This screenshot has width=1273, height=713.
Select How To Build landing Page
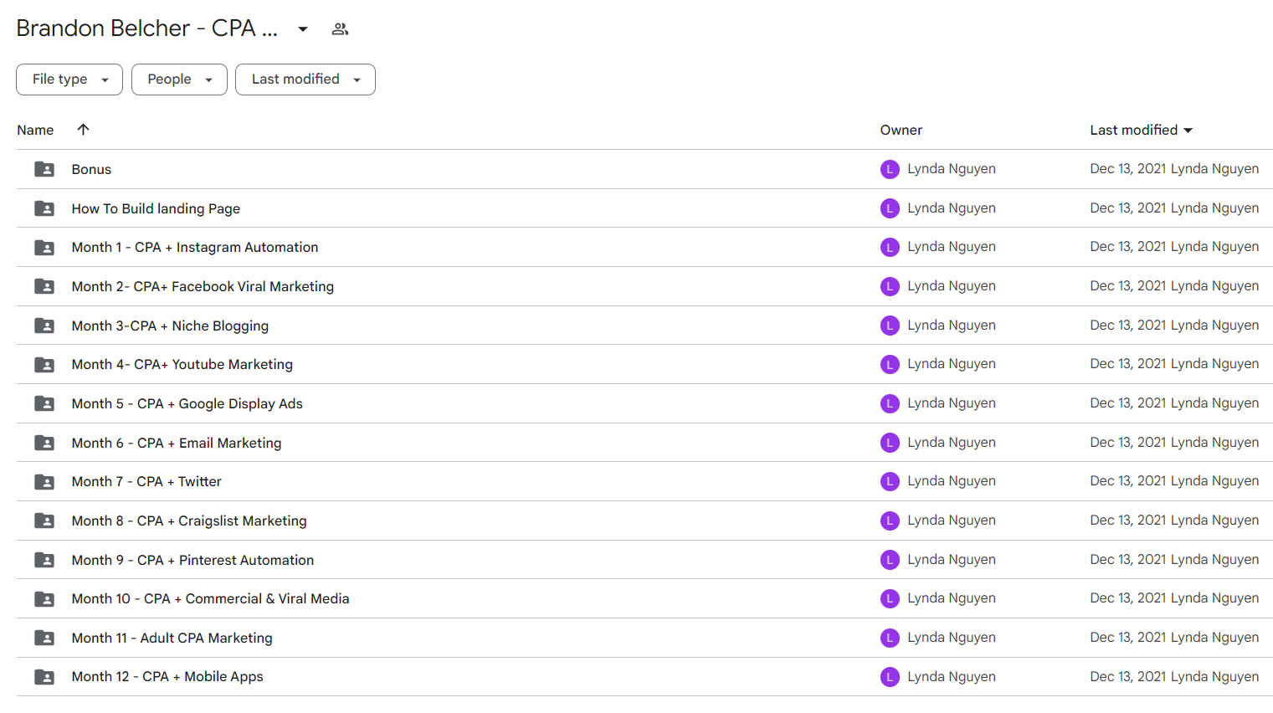coord(156,208)
